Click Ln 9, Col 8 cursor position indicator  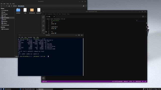[117, 81]
